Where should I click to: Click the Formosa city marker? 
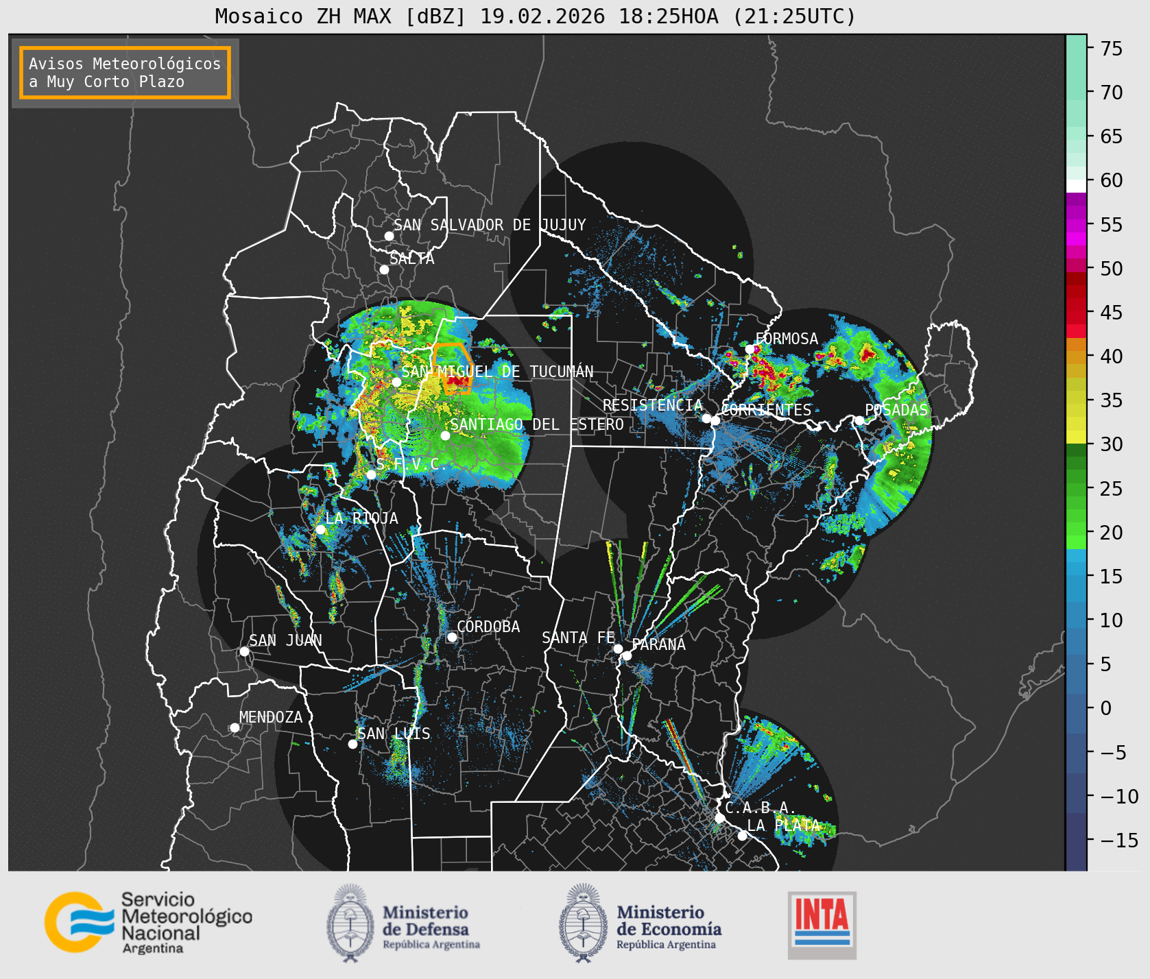click(x=750, y=349)
